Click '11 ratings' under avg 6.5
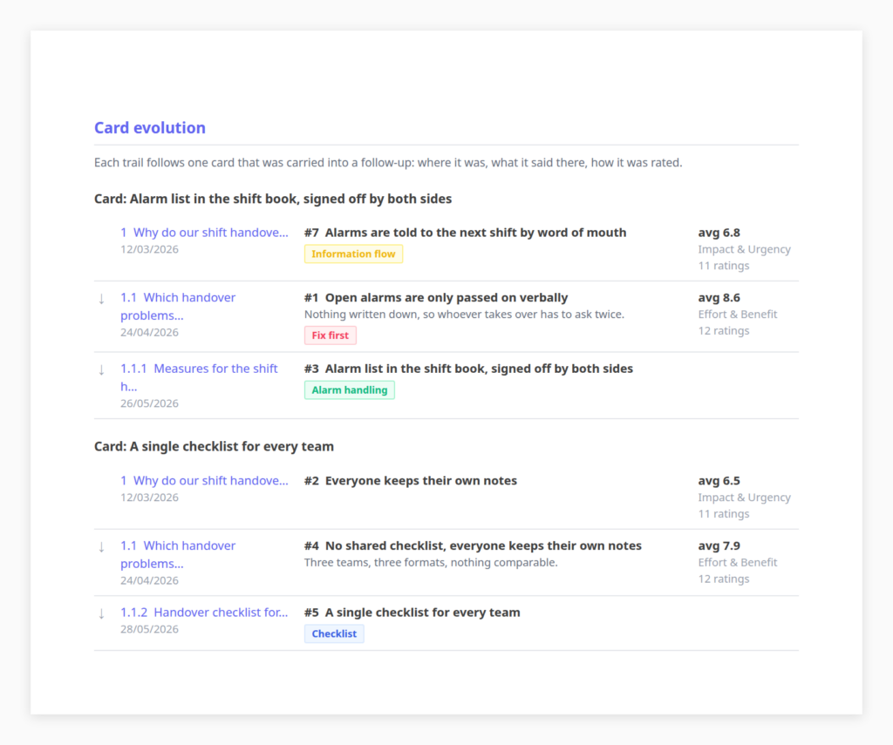This screenshot has height=745, width=893. tap(724, 514)
